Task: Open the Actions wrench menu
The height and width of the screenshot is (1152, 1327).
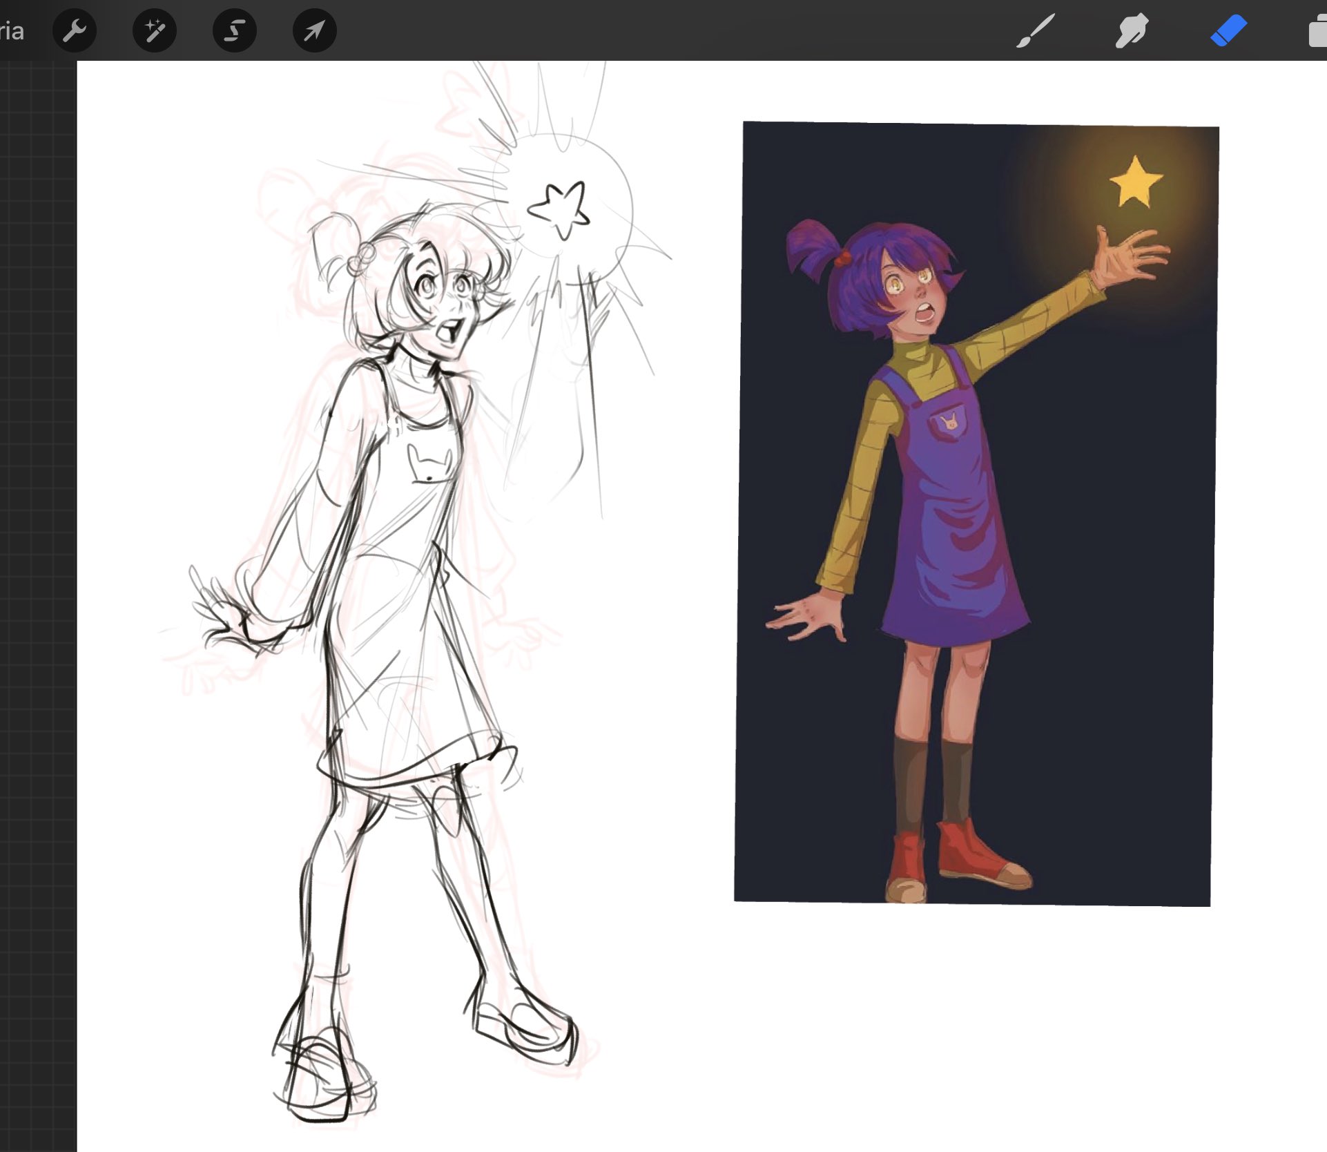Action: (74, 30)
